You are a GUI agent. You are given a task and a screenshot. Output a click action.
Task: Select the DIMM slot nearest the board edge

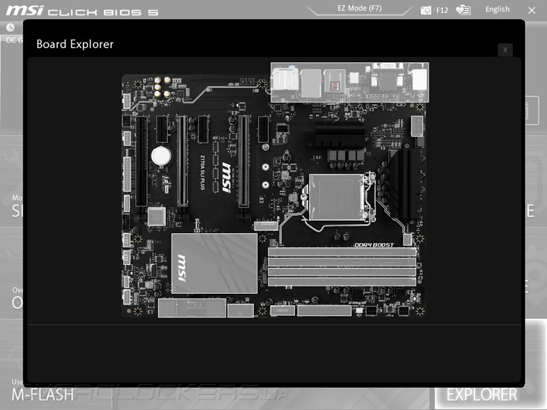point(342,282)
